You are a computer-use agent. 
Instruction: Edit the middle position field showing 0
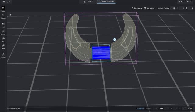(182, 8)
